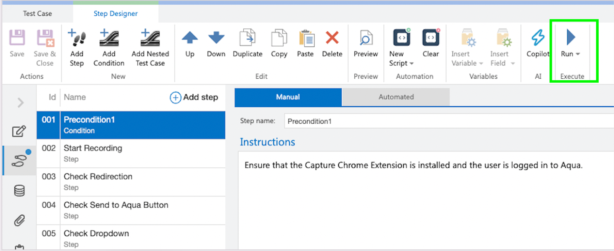Expand the Run dropdown menu
Image resolution: width=614 pixels, height=251 pixels.
pos(578,54)
